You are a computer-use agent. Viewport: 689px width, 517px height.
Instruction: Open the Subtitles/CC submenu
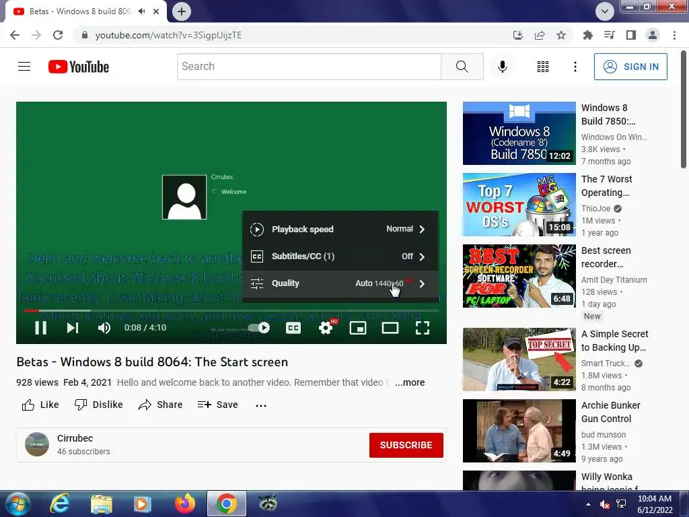point(340,256)
